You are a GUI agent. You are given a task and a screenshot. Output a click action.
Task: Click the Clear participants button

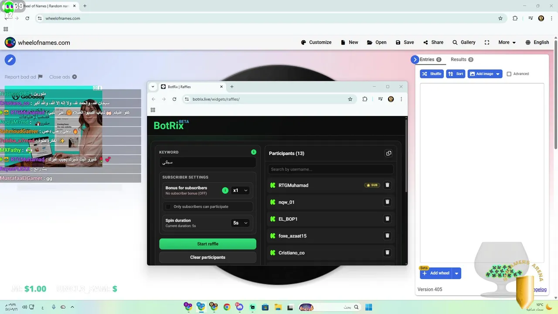(208, 257)
